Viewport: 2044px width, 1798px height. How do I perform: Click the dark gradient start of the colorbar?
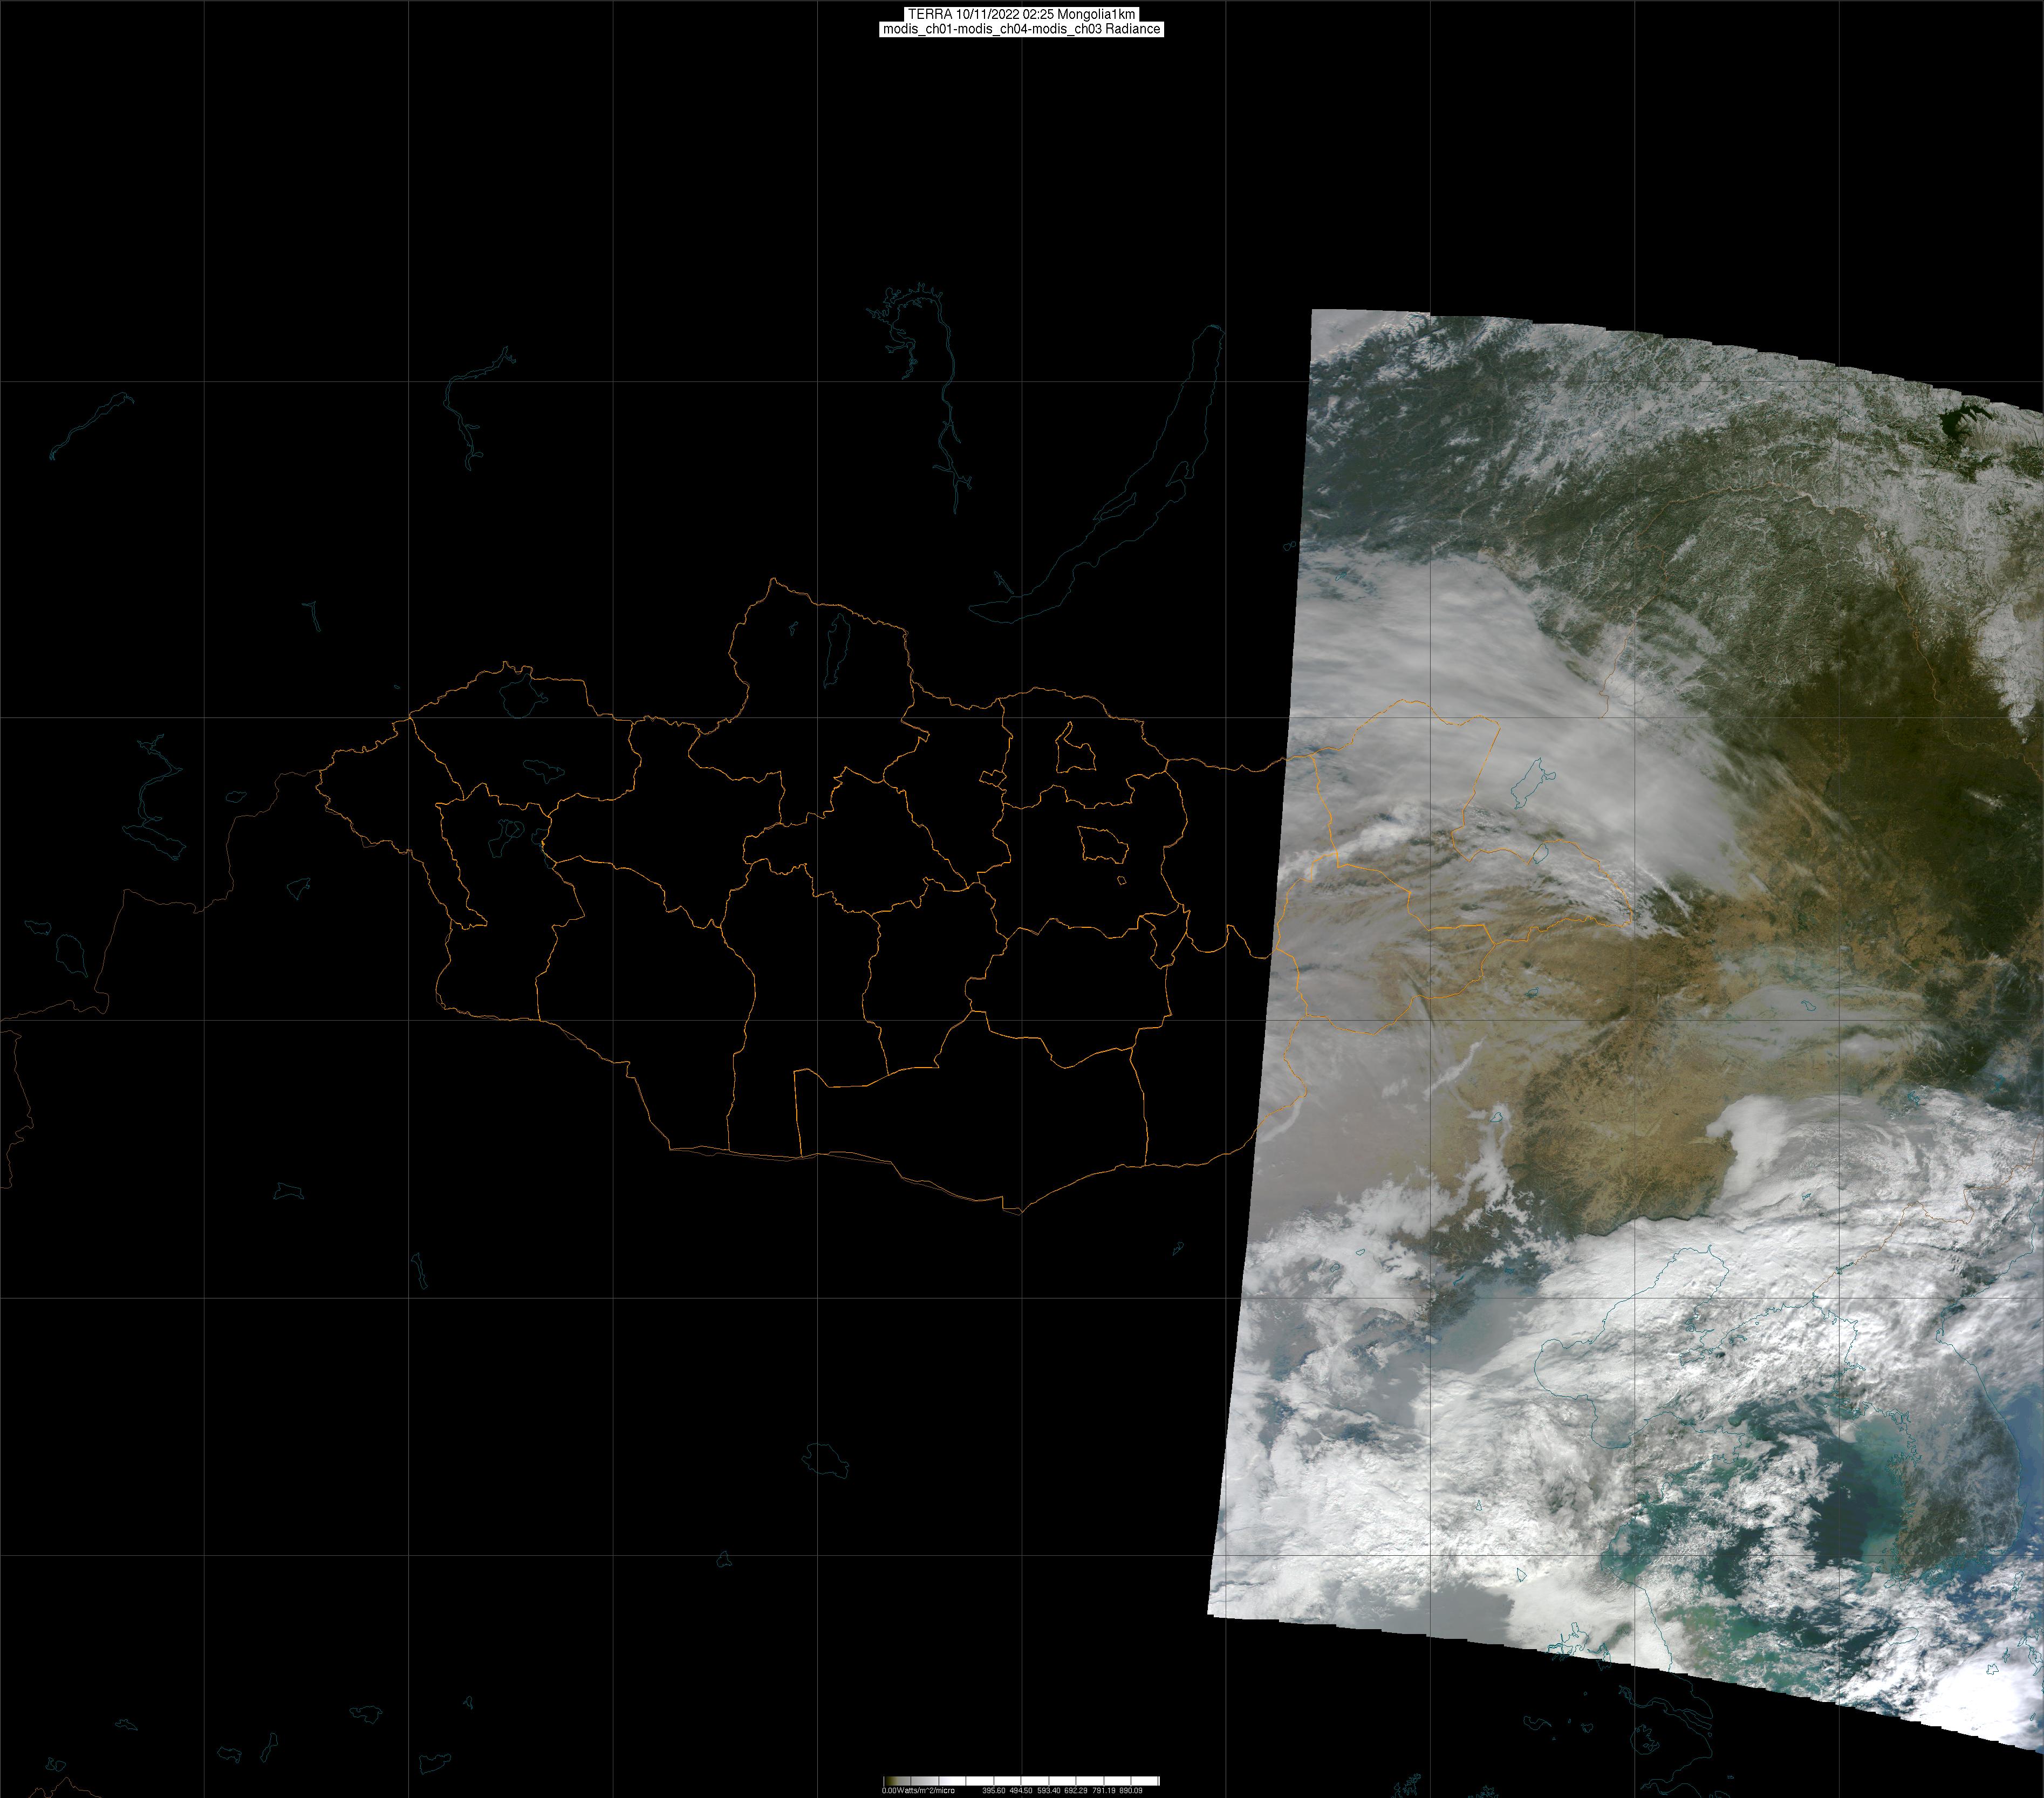coord(891,1781)
